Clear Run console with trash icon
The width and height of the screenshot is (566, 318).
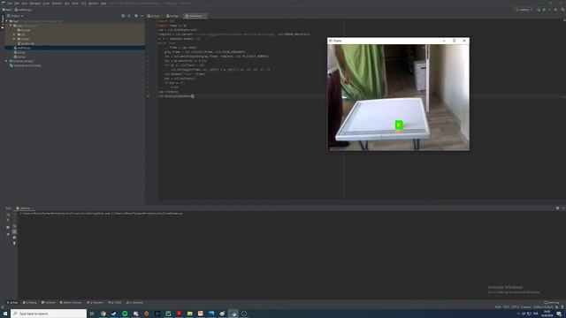[14, 244]
